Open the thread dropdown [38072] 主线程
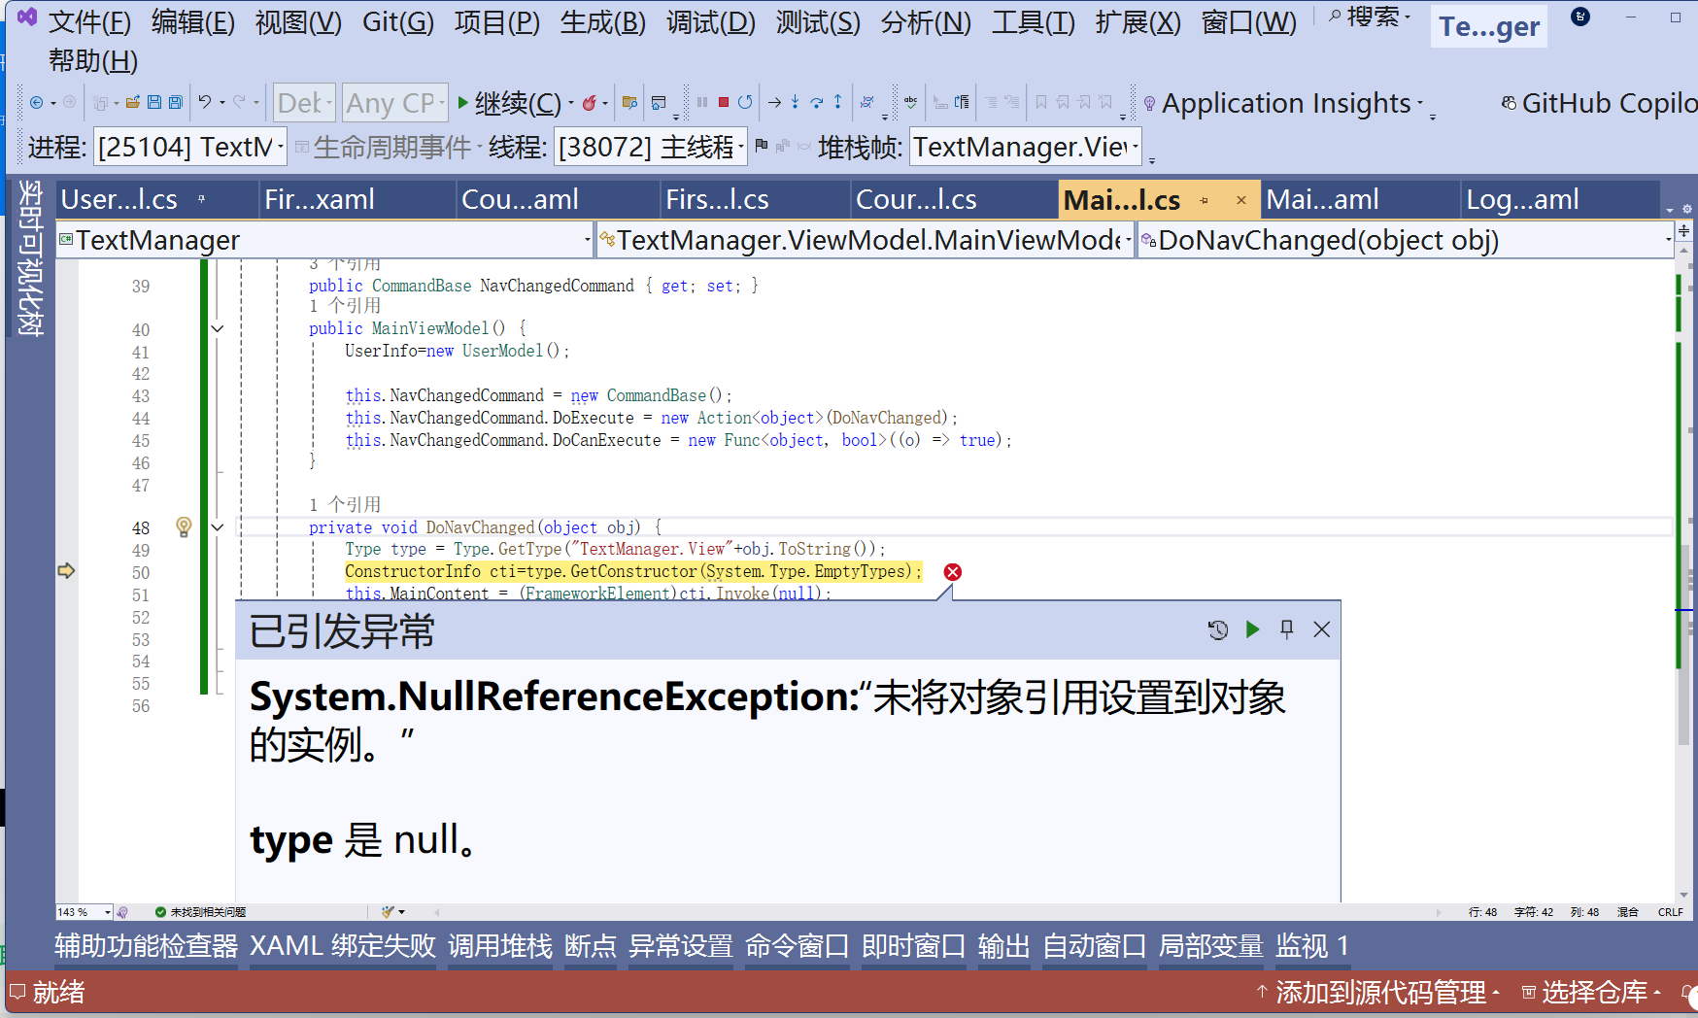1698x1018 pixels. click(x=650, y=147)
